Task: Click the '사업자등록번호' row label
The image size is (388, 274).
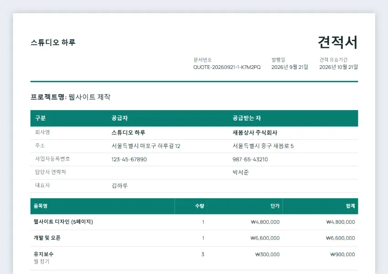Action: 52,158
